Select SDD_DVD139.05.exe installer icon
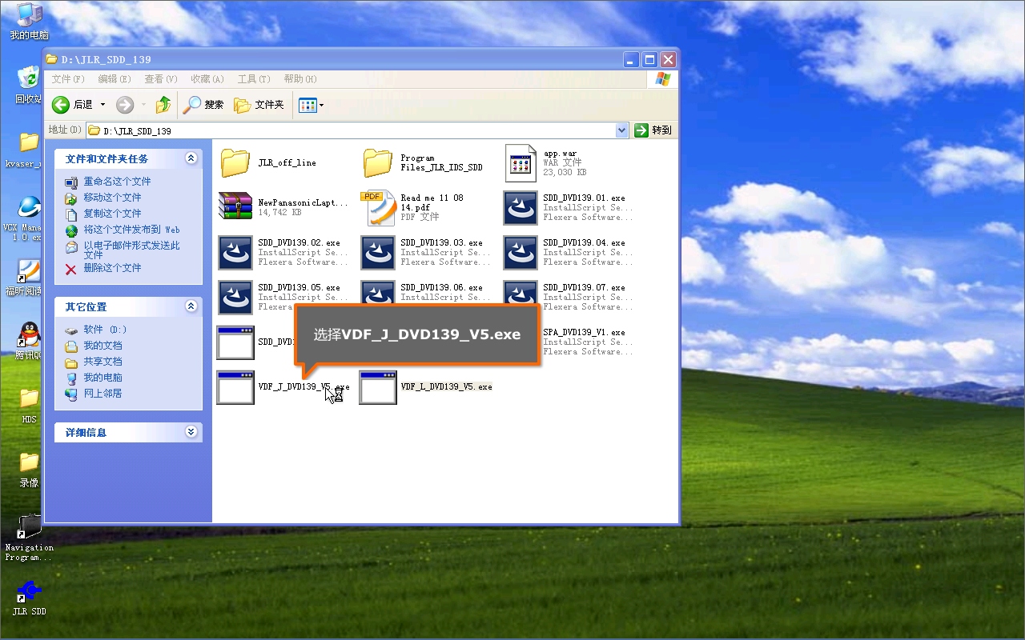Image resolution: width=1025 pixels, height=640 pixels. (x=235, y=298)
